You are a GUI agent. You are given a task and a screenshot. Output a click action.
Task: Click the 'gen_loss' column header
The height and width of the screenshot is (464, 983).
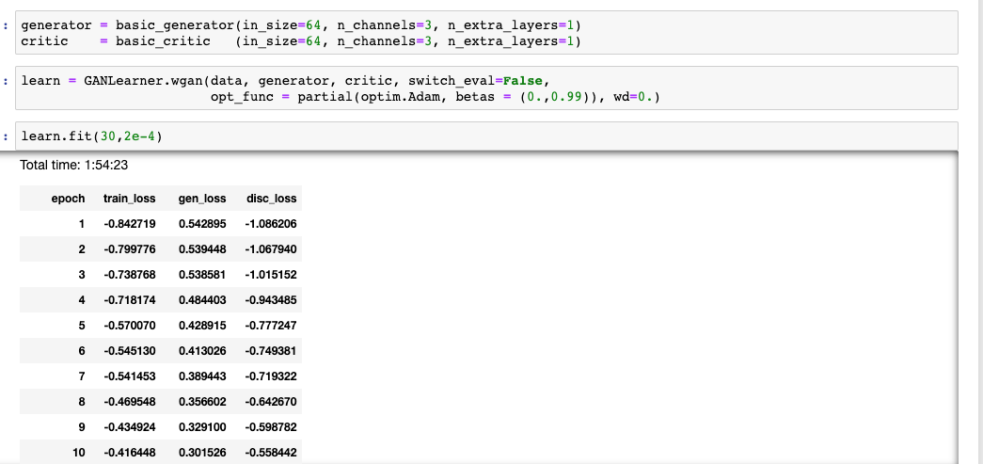[x=202, y=199]
